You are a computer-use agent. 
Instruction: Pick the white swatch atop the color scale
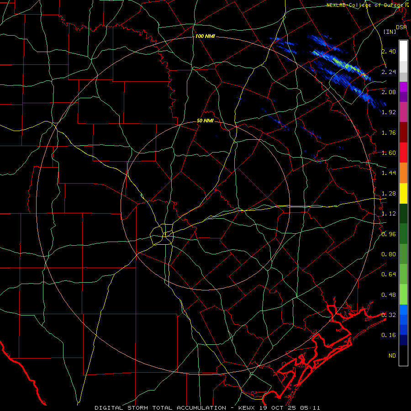[403, 51]
